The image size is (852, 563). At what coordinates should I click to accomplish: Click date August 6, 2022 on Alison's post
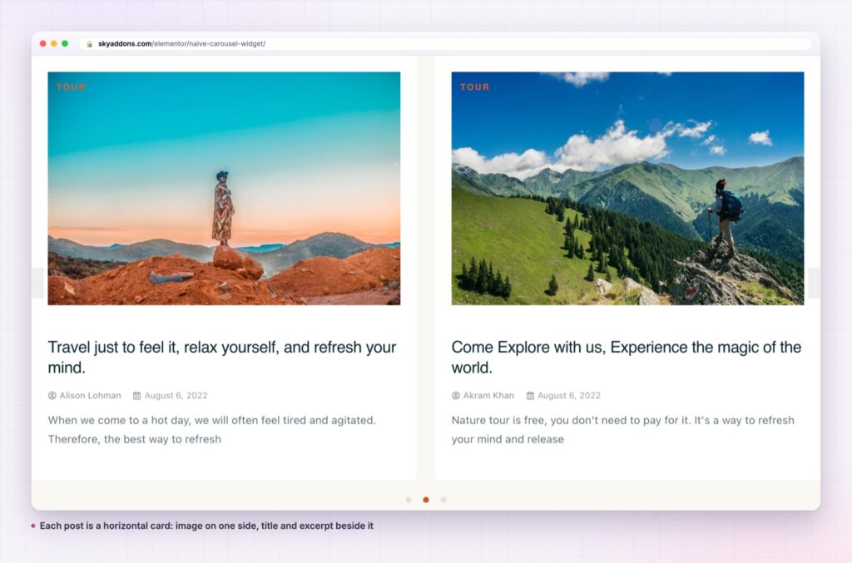point(176,396)
